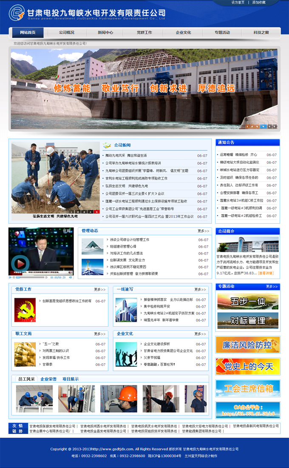Viewport: 289px width, 468px height.
Task: Switch to the 企业荣誉 tab
Action: point(48,379)
